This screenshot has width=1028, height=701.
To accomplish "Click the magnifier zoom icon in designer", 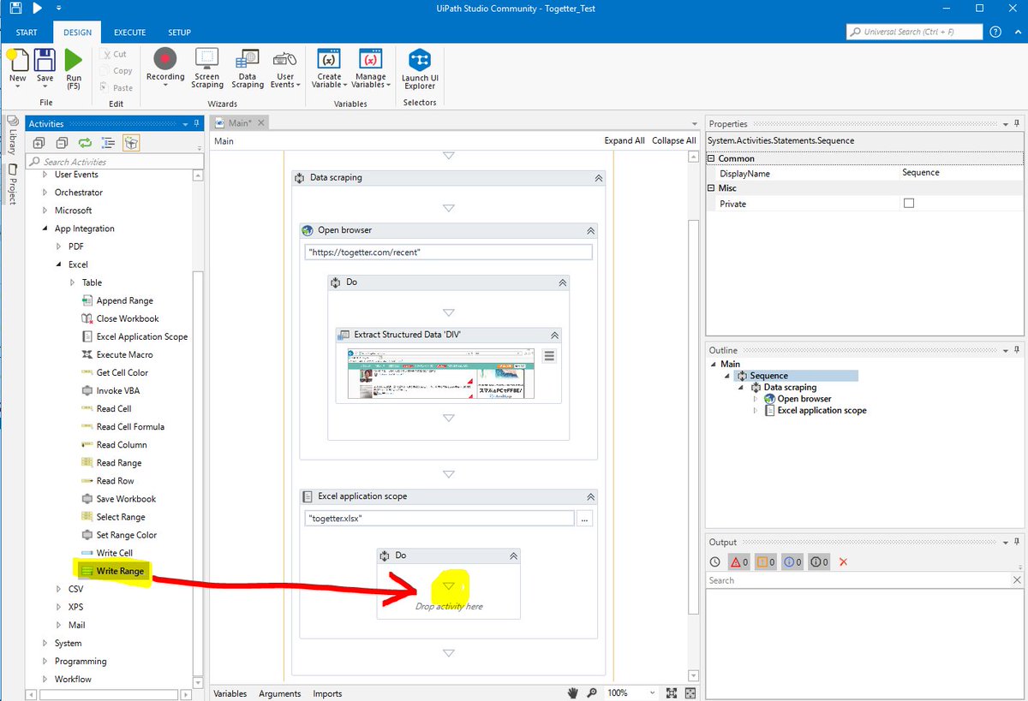I will pos(593,692).
